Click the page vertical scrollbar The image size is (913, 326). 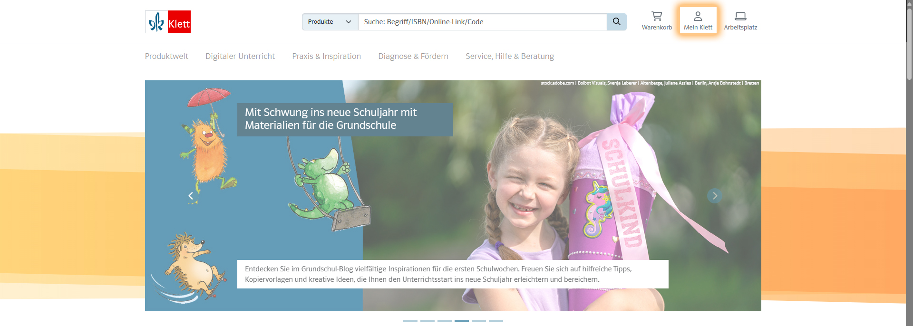[x=909, y=163]
